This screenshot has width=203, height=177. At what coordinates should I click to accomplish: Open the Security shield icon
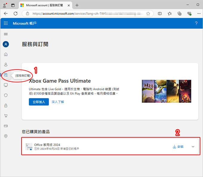pos(6,95)
